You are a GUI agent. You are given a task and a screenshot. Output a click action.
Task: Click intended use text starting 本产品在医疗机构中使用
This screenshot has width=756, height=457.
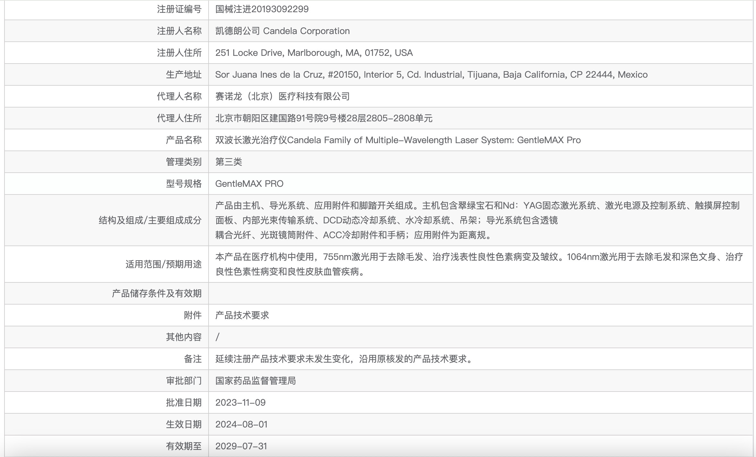tap(479, 264)
